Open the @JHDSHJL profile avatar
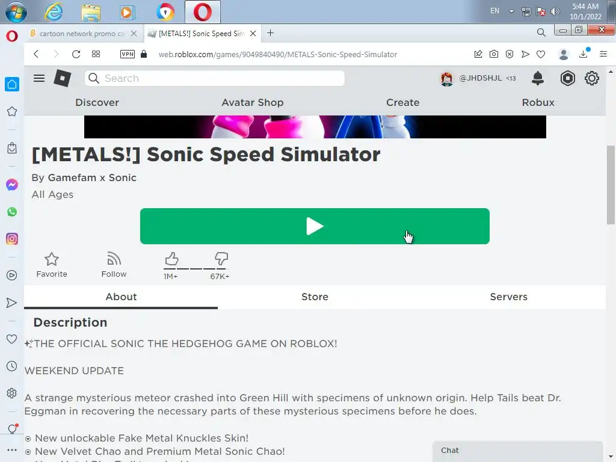The image size is (616, 462). (x=447, y=79)
